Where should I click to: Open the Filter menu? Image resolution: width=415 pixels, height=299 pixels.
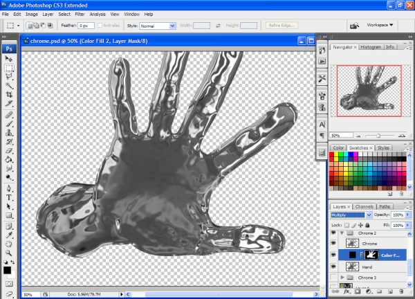(x=80, y=15)
